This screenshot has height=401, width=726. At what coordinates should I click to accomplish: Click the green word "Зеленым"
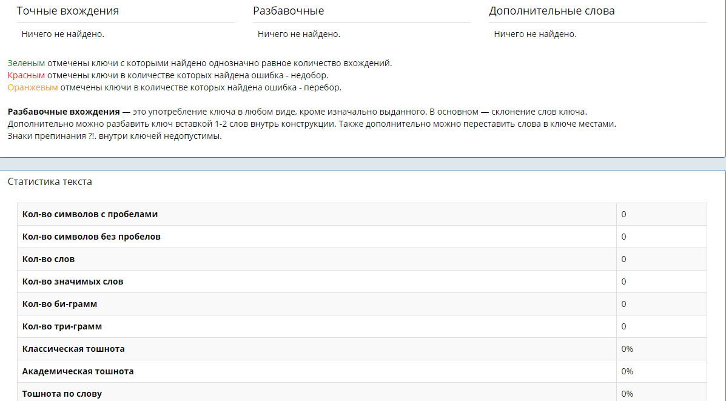tap(26, 63)
